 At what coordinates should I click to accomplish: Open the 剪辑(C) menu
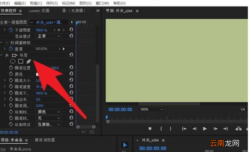point(36,3)
